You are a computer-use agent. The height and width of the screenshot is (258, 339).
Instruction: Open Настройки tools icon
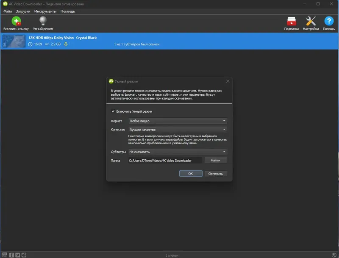tap(311, 21)
